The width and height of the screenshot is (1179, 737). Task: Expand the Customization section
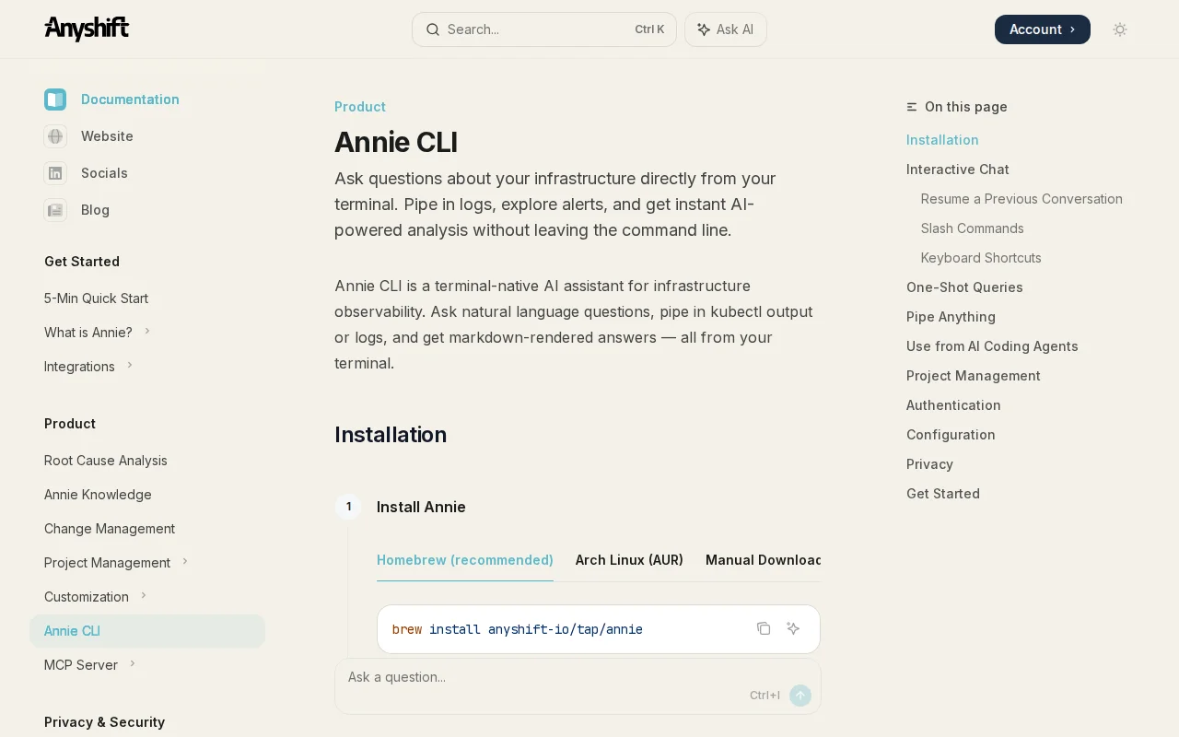pyautogui.click(x=144, y=596)
